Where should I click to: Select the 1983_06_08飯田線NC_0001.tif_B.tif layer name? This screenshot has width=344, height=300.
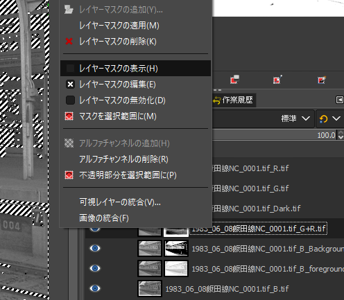point(227,289)
